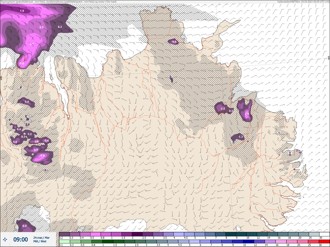Click the 1.9 precipitation value on the map
This screenshot has width=330, height=247.
[22, 11]
